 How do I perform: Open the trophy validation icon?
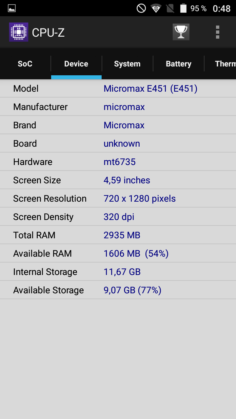coord(181,32)
